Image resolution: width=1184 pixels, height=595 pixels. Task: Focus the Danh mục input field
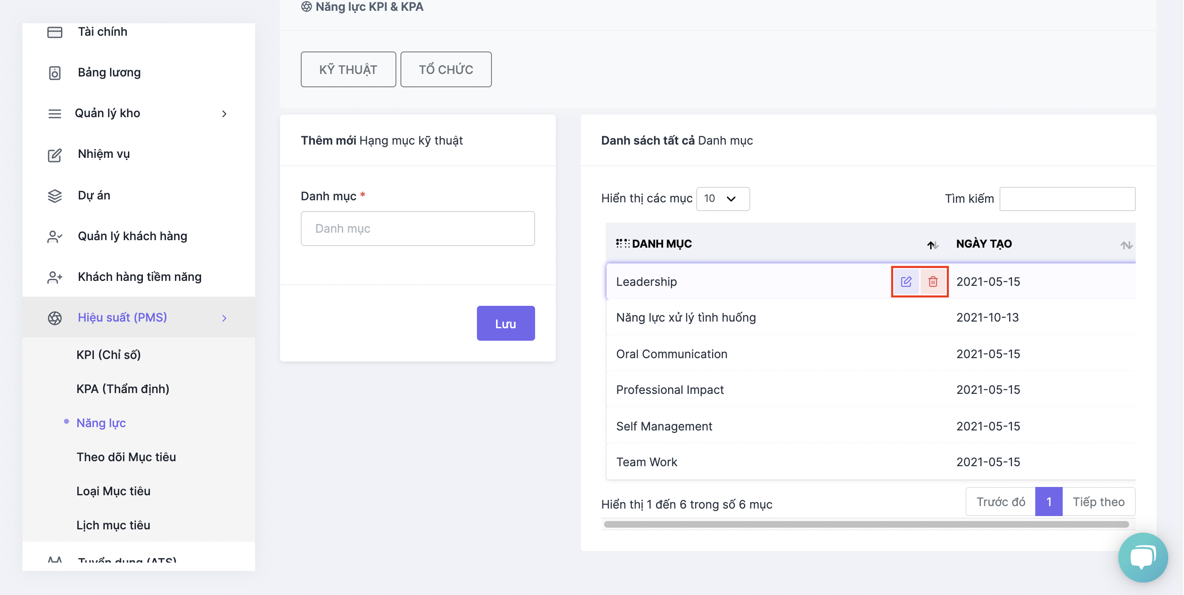click(x=418, y=229)
